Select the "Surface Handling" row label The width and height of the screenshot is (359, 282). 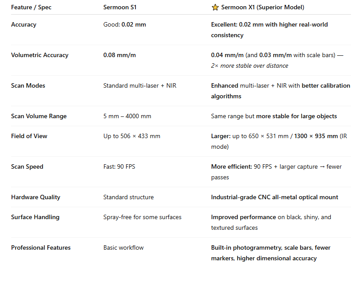(x=35, y=217)
